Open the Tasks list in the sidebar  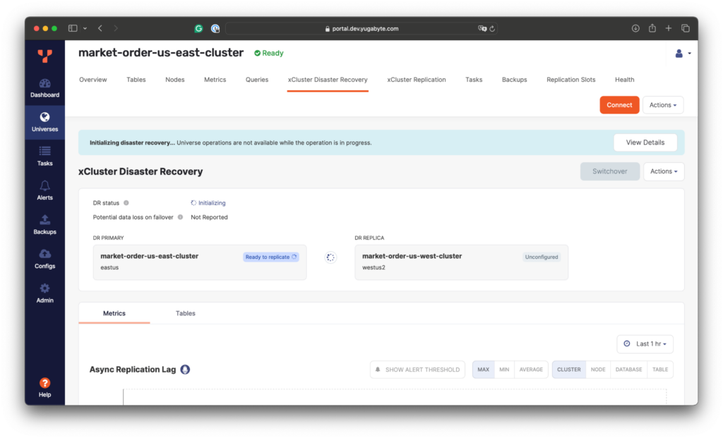pyautogui.click(x=44, y=155)
